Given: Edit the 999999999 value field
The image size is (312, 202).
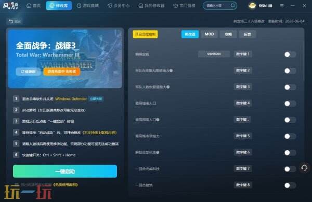Looking at the screenshot, I should click(x=214, y=54).
